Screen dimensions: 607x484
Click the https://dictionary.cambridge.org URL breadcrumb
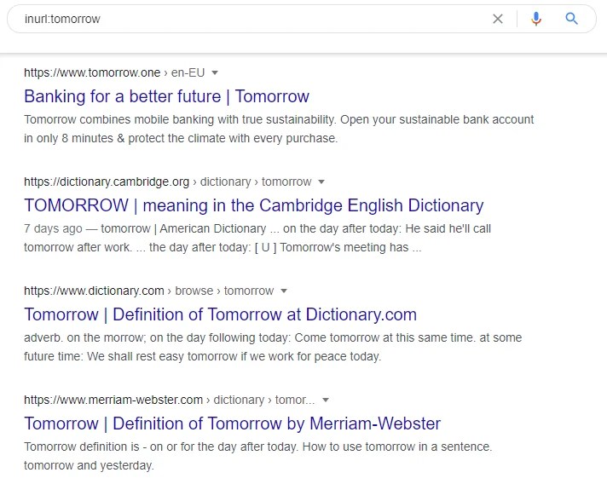(x=107, y=181)
